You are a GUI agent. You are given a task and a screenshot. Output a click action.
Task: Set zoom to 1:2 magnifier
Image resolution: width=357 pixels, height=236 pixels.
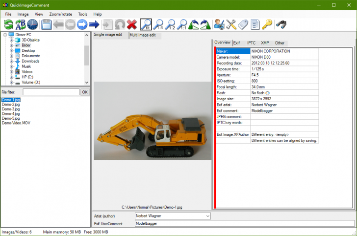170,24
